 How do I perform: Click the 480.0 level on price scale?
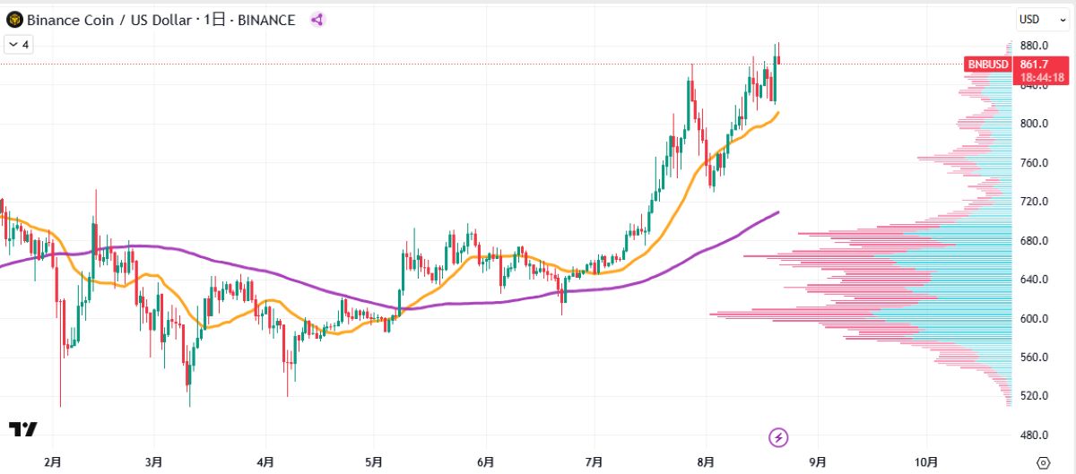click(x=1033, y=435)
